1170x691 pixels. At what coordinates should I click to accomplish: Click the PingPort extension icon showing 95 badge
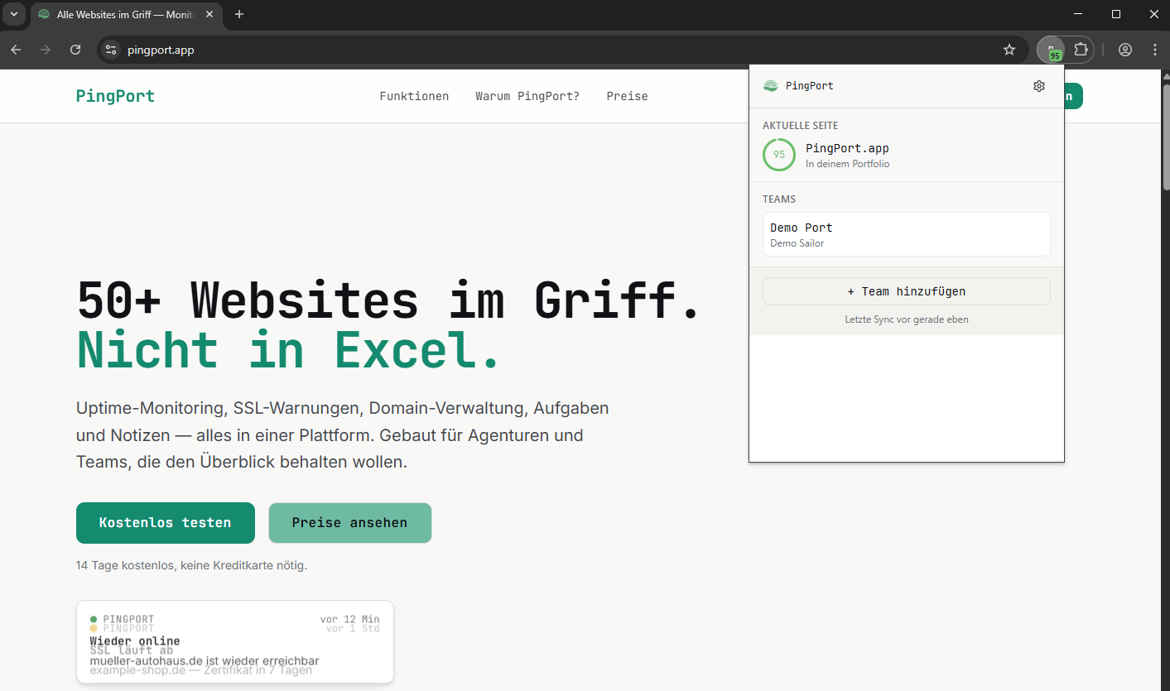(x=1050, y=49)
